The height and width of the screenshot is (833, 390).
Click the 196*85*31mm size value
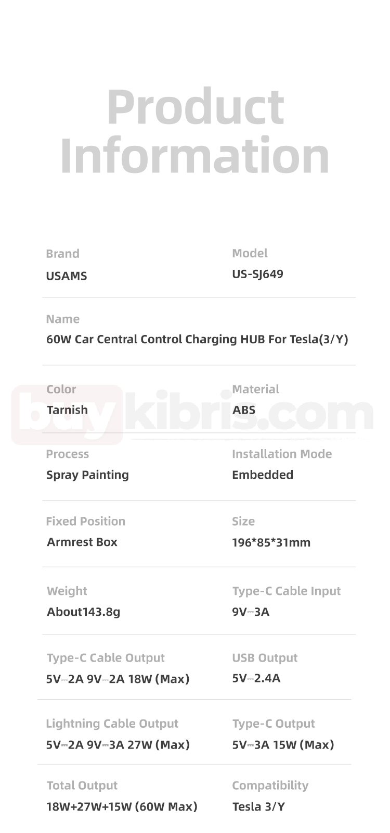(x=271, y=542)
